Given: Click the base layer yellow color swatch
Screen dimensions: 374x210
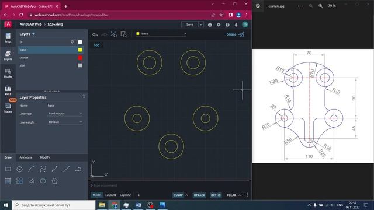Looking at the screenshot, I should [x=80, y=50].
